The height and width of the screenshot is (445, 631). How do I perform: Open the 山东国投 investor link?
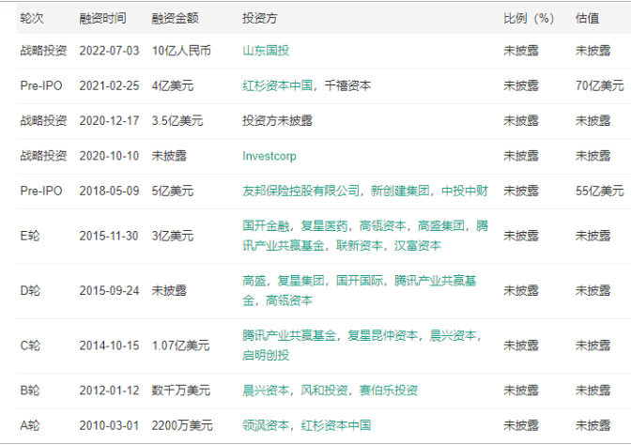[x=266, y=51]
